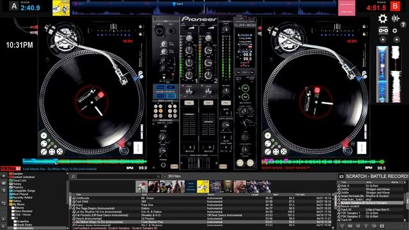Select deck B with the red B button
This screenshot has height=230, width=409.
[395, 6]
